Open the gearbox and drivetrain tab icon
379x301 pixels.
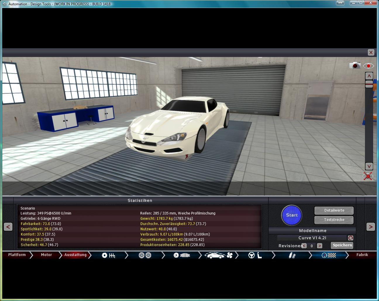point(108,255)
